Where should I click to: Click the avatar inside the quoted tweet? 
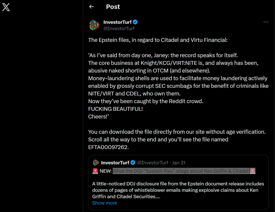coord(96,162)
